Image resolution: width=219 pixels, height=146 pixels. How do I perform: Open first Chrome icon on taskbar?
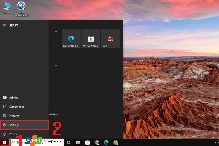click(x=97, y=142)
